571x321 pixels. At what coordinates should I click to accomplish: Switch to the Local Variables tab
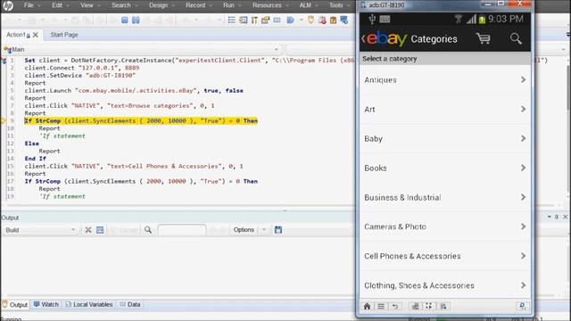(x=89, y=305)
